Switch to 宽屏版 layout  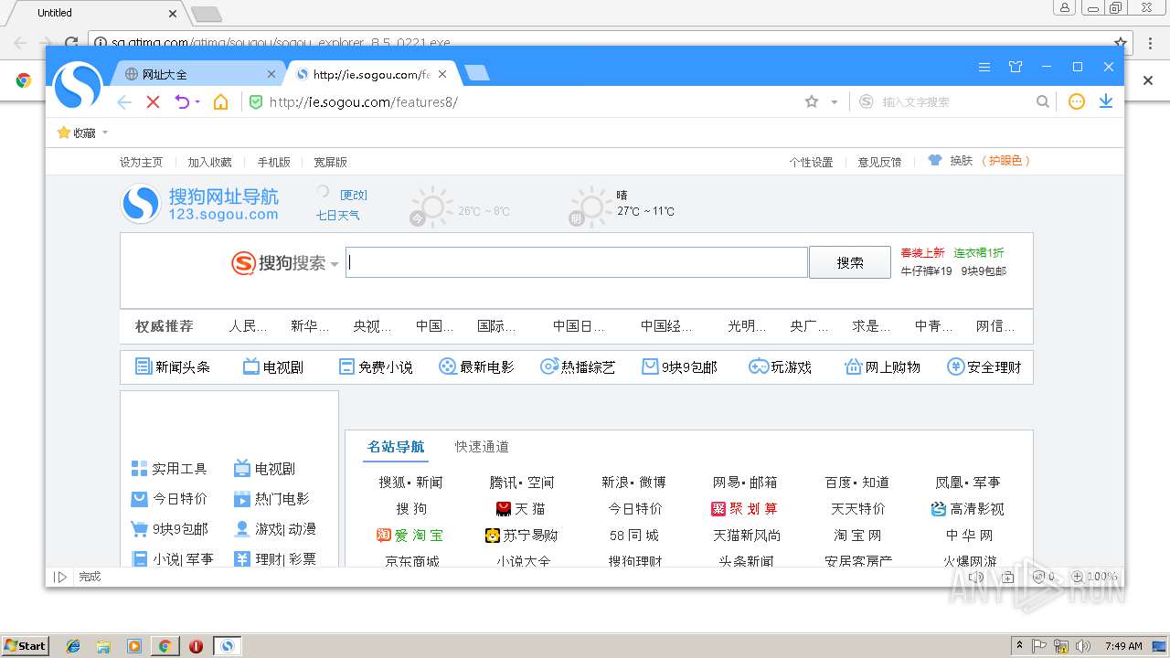[x=330, y=162]
